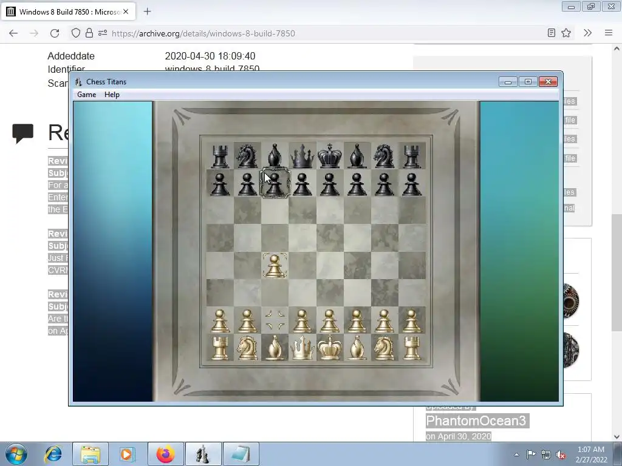
Task: Select the white knight next to the right rook
Action: (384, 348)
